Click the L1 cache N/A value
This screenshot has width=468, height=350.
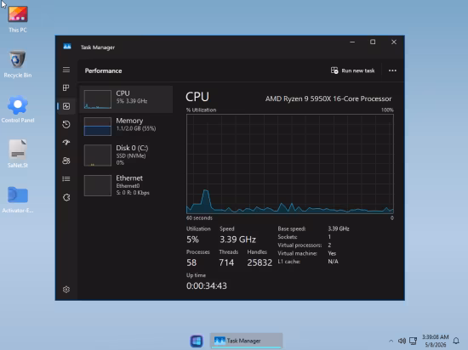(333, 262)
